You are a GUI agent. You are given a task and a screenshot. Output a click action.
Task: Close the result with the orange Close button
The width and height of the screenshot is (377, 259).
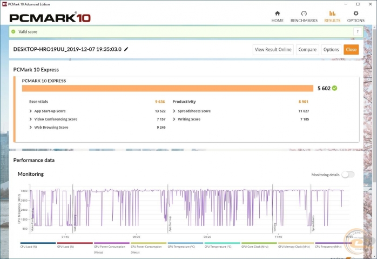(x=351, y=50)
